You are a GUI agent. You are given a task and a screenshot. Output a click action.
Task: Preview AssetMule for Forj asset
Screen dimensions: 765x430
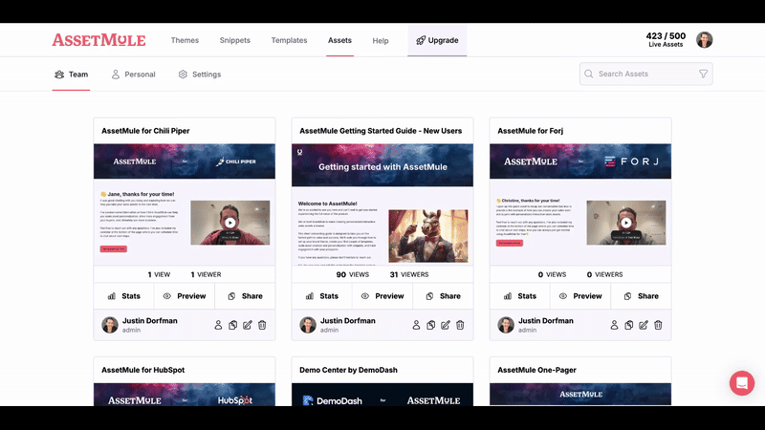(x=580, y=296)
